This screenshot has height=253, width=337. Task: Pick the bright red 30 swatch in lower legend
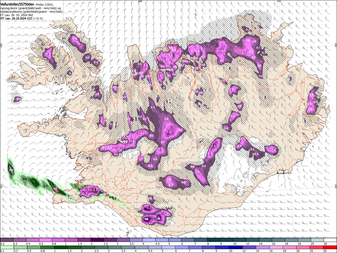(331, 247)
